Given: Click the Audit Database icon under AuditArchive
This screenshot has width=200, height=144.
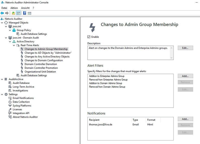Looking at the screenshot, I should (10, 83).
